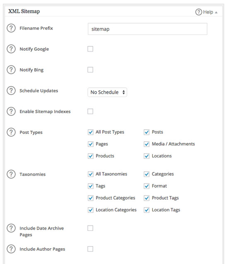The height and width of the screenshot is (264, 227).
Task: Click the XML Sitemap panel title
Action: 24,11
